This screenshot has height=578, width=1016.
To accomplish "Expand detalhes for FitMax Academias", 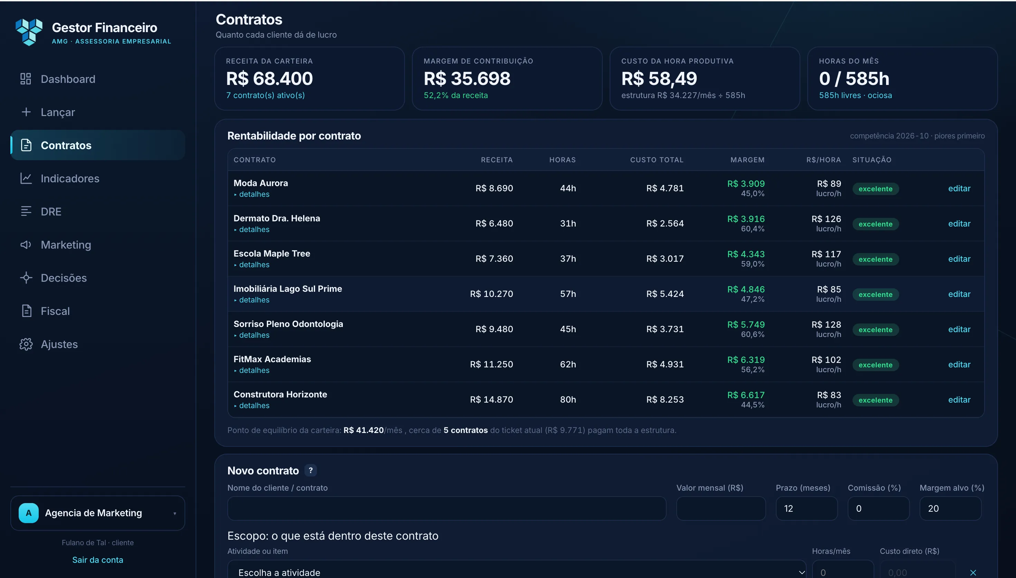I will (252, 370).
